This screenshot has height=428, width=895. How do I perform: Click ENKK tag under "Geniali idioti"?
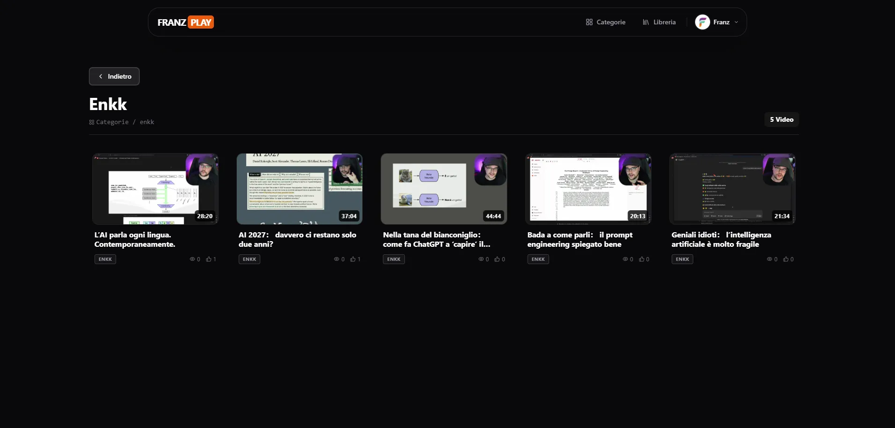pos(682,259)
